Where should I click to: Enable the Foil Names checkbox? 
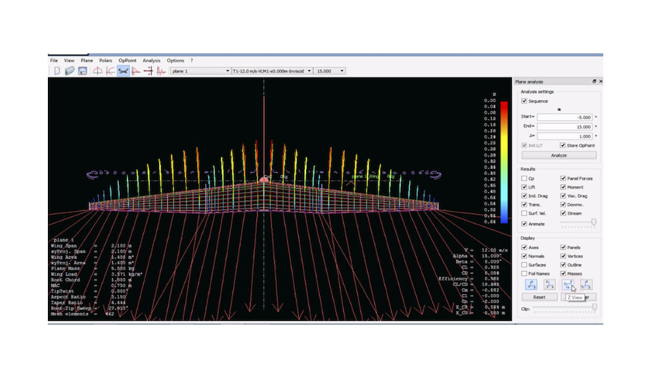point(524,274)
